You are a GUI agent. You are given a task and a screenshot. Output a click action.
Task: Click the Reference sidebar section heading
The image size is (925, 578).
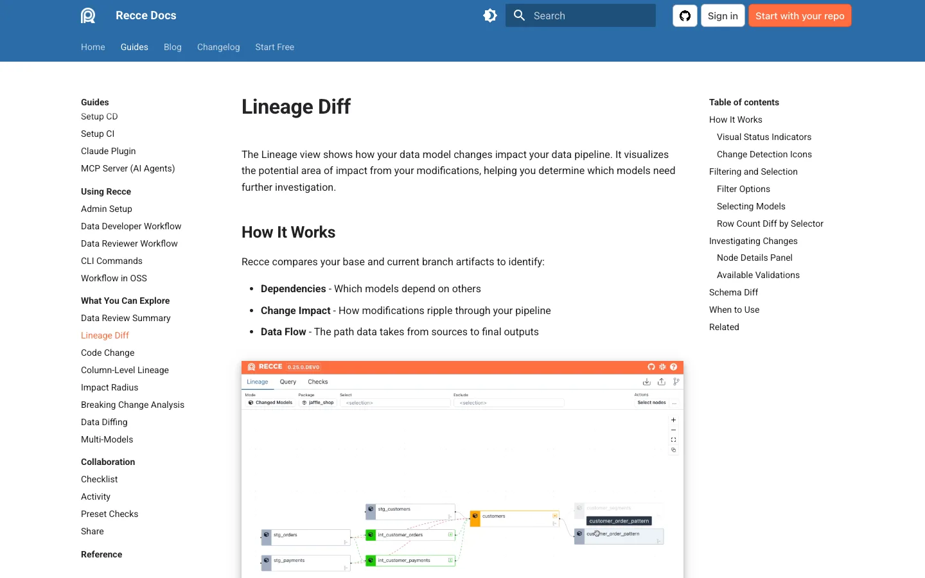point(101,554)
